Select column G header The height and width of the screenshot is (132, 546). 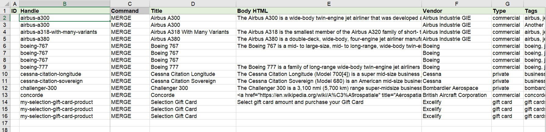coord(507,4)
